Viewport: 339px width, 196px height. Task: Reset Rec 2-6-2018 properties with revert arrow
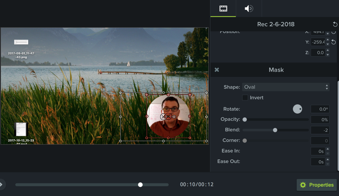tap(335, 24)
